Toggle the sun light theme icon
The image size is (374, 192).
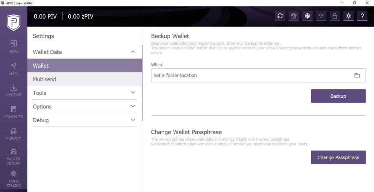click(348, 16)
